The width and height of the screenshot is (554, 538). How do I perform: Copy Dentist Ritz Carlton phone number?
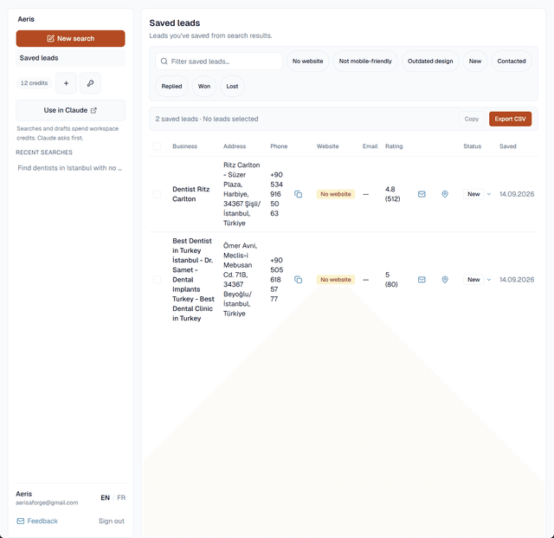click(x=298, y=194)
